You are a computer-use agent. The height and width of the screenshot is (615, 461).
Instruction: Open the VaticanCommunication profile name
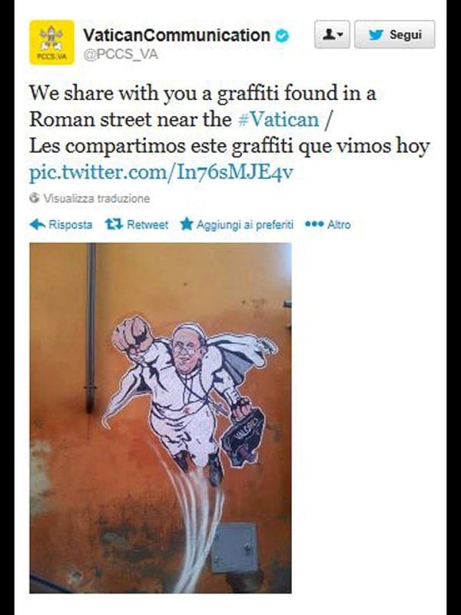coord(177,35)
